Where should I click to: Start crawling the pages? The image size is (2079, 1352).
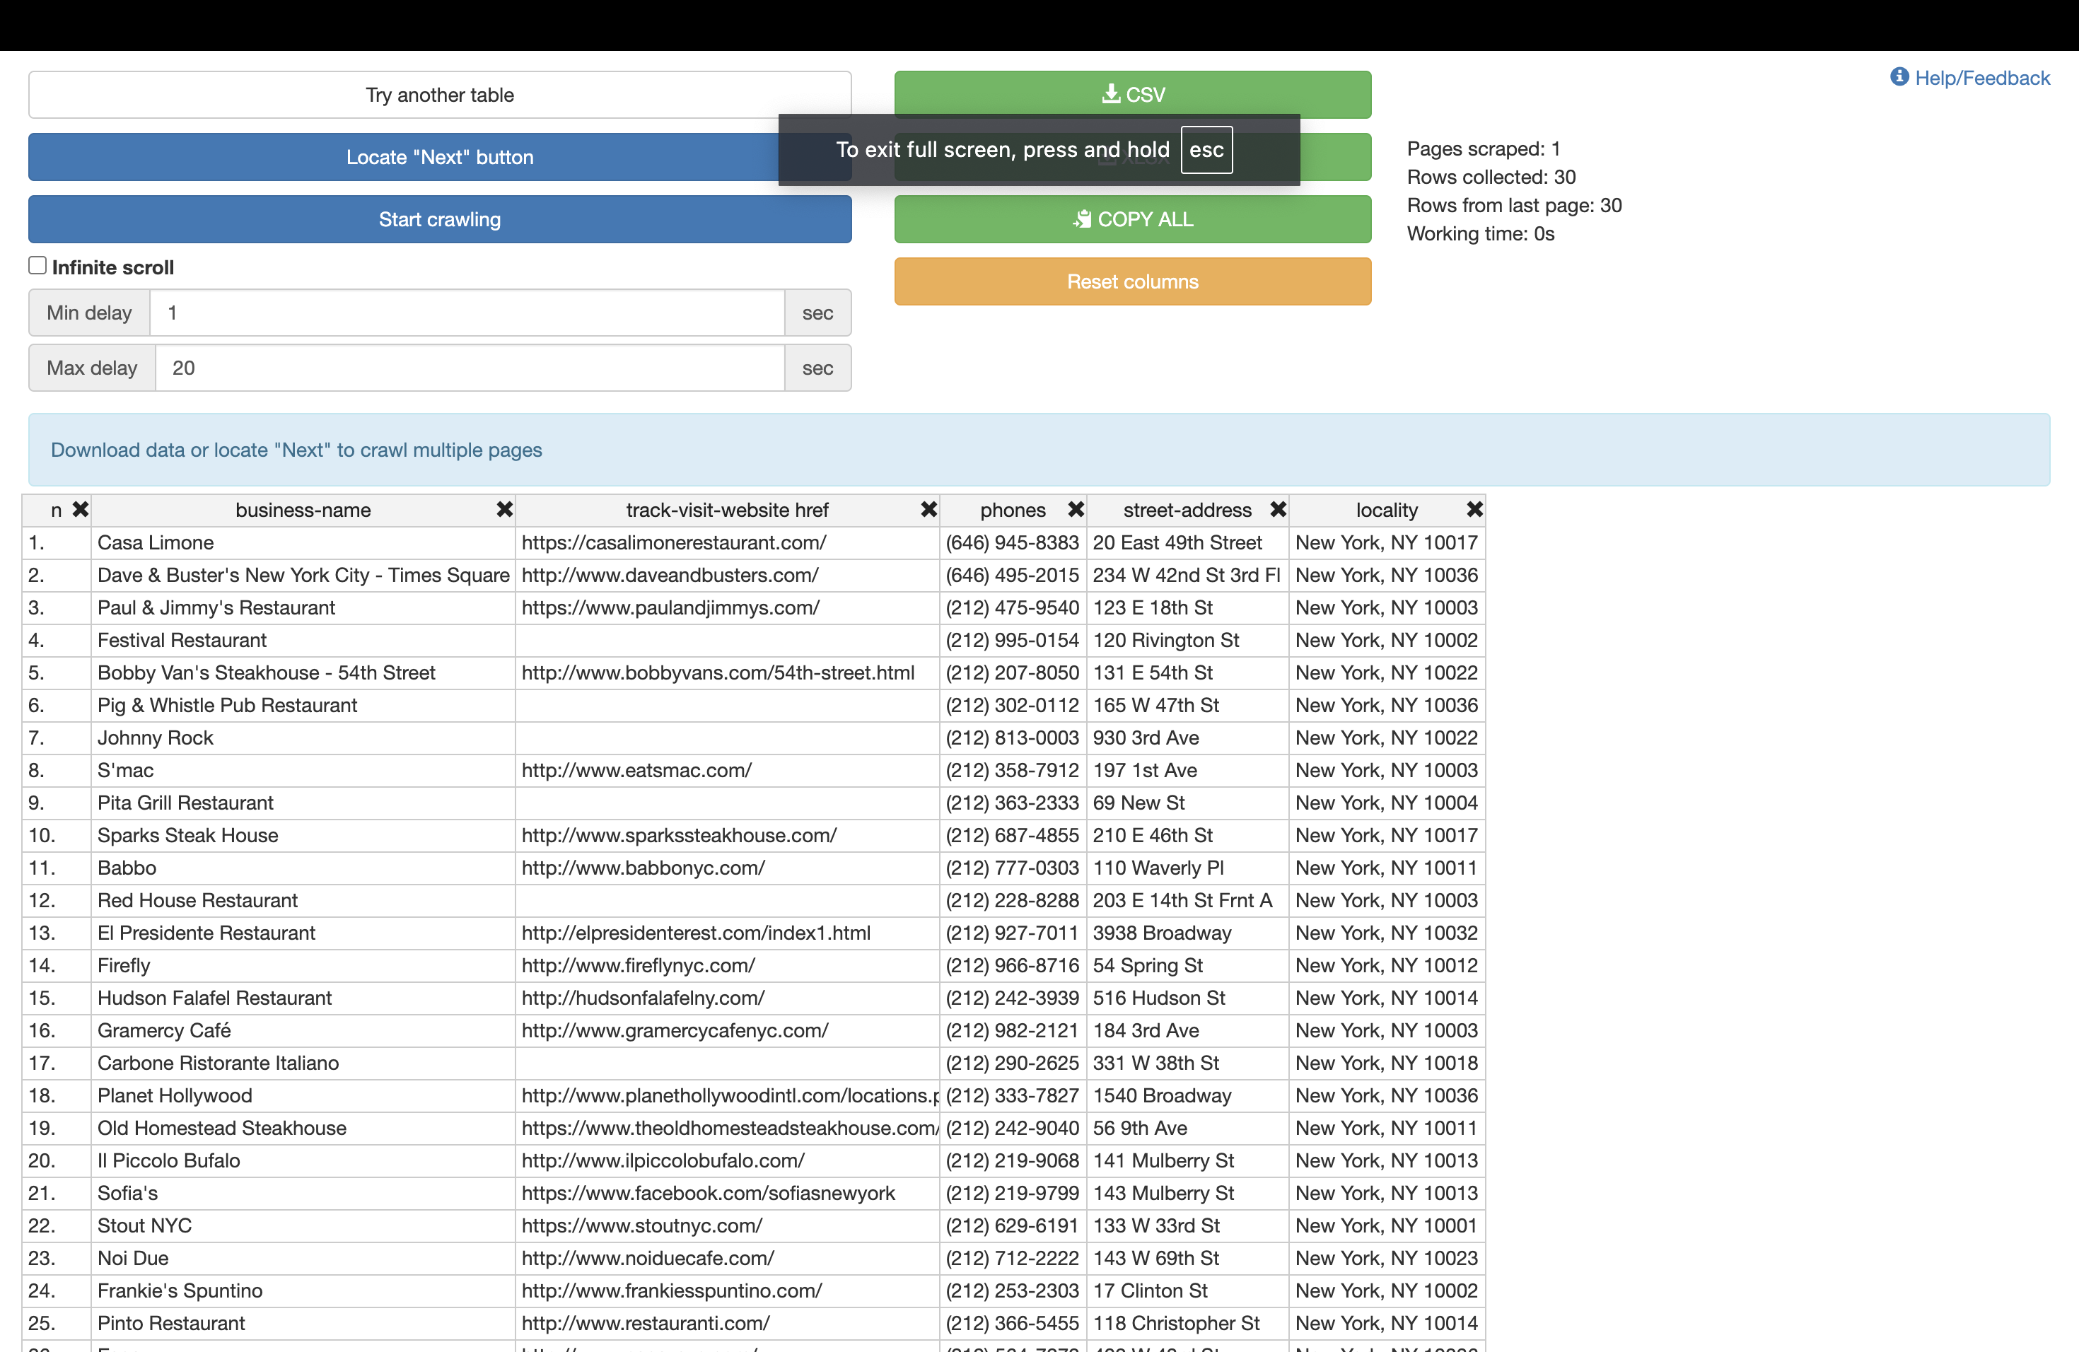click(x=439, y=219)
